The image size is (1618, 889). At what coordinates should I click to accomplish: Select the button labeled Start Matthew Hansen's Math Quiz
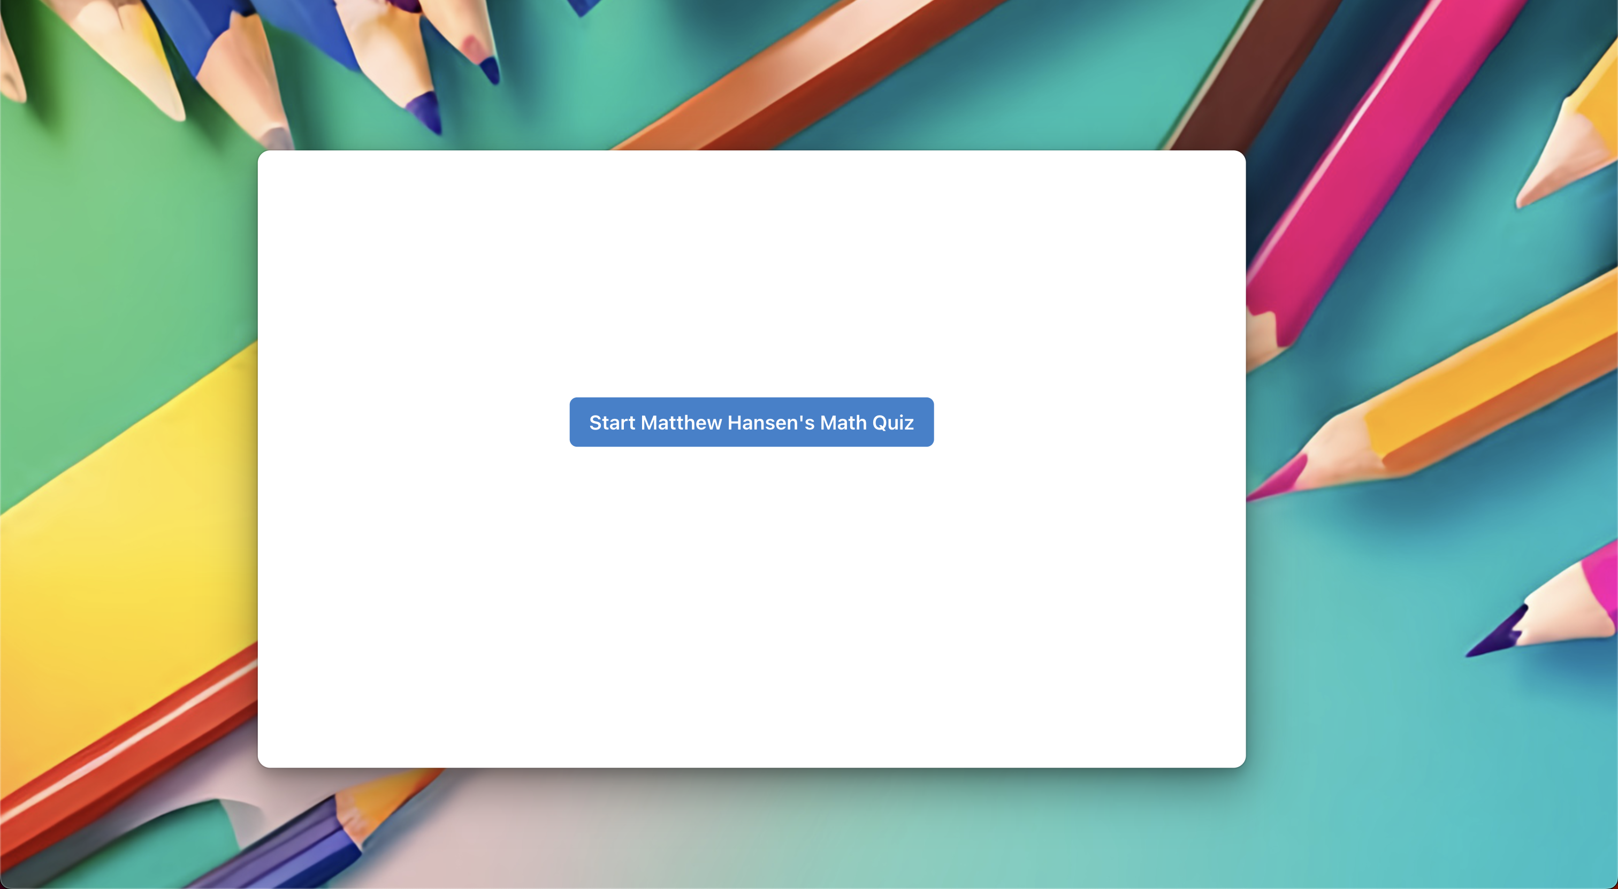click(751, 422)
